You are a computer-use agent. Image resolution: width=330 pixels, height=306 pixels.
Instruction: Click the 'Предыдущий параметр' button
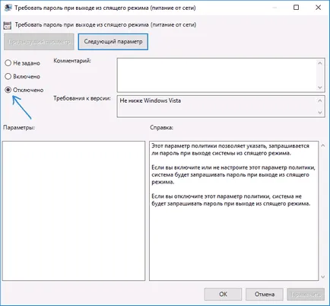click(39, 42)
